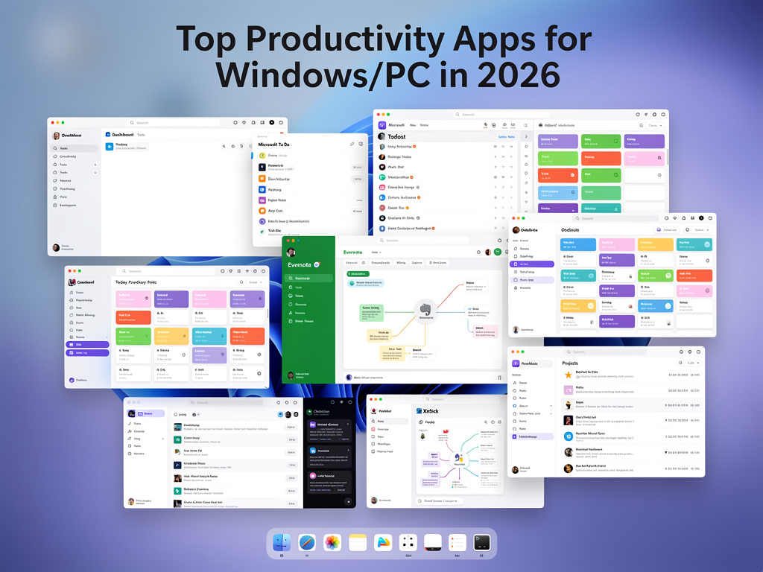The image size is (763, 572).
Task: Open the top-right dropdown in the right kanban window
Action: (x=703, y=229)
